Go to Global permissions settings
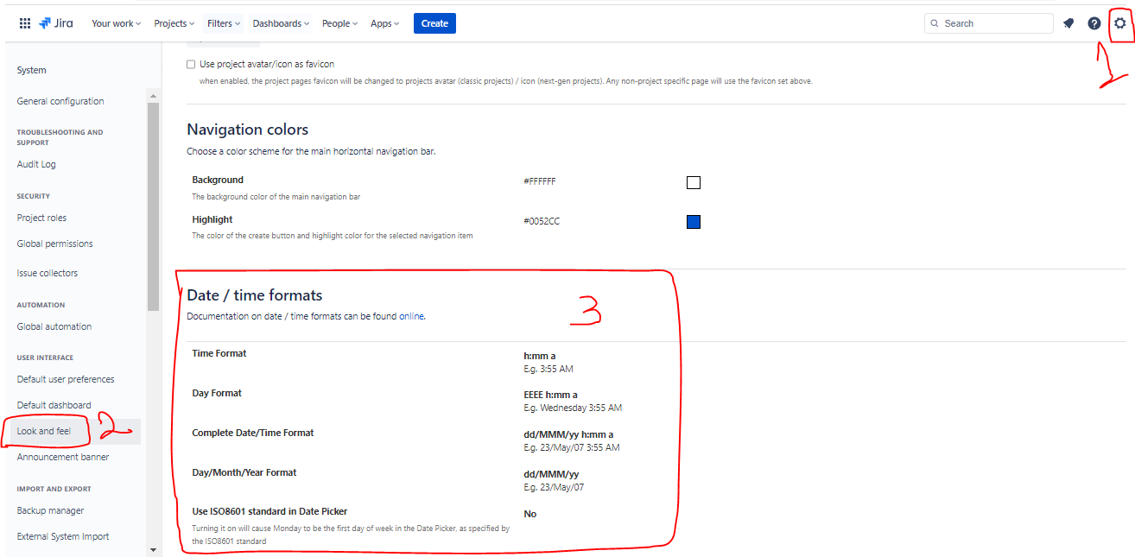 click(x=54, y=243)
